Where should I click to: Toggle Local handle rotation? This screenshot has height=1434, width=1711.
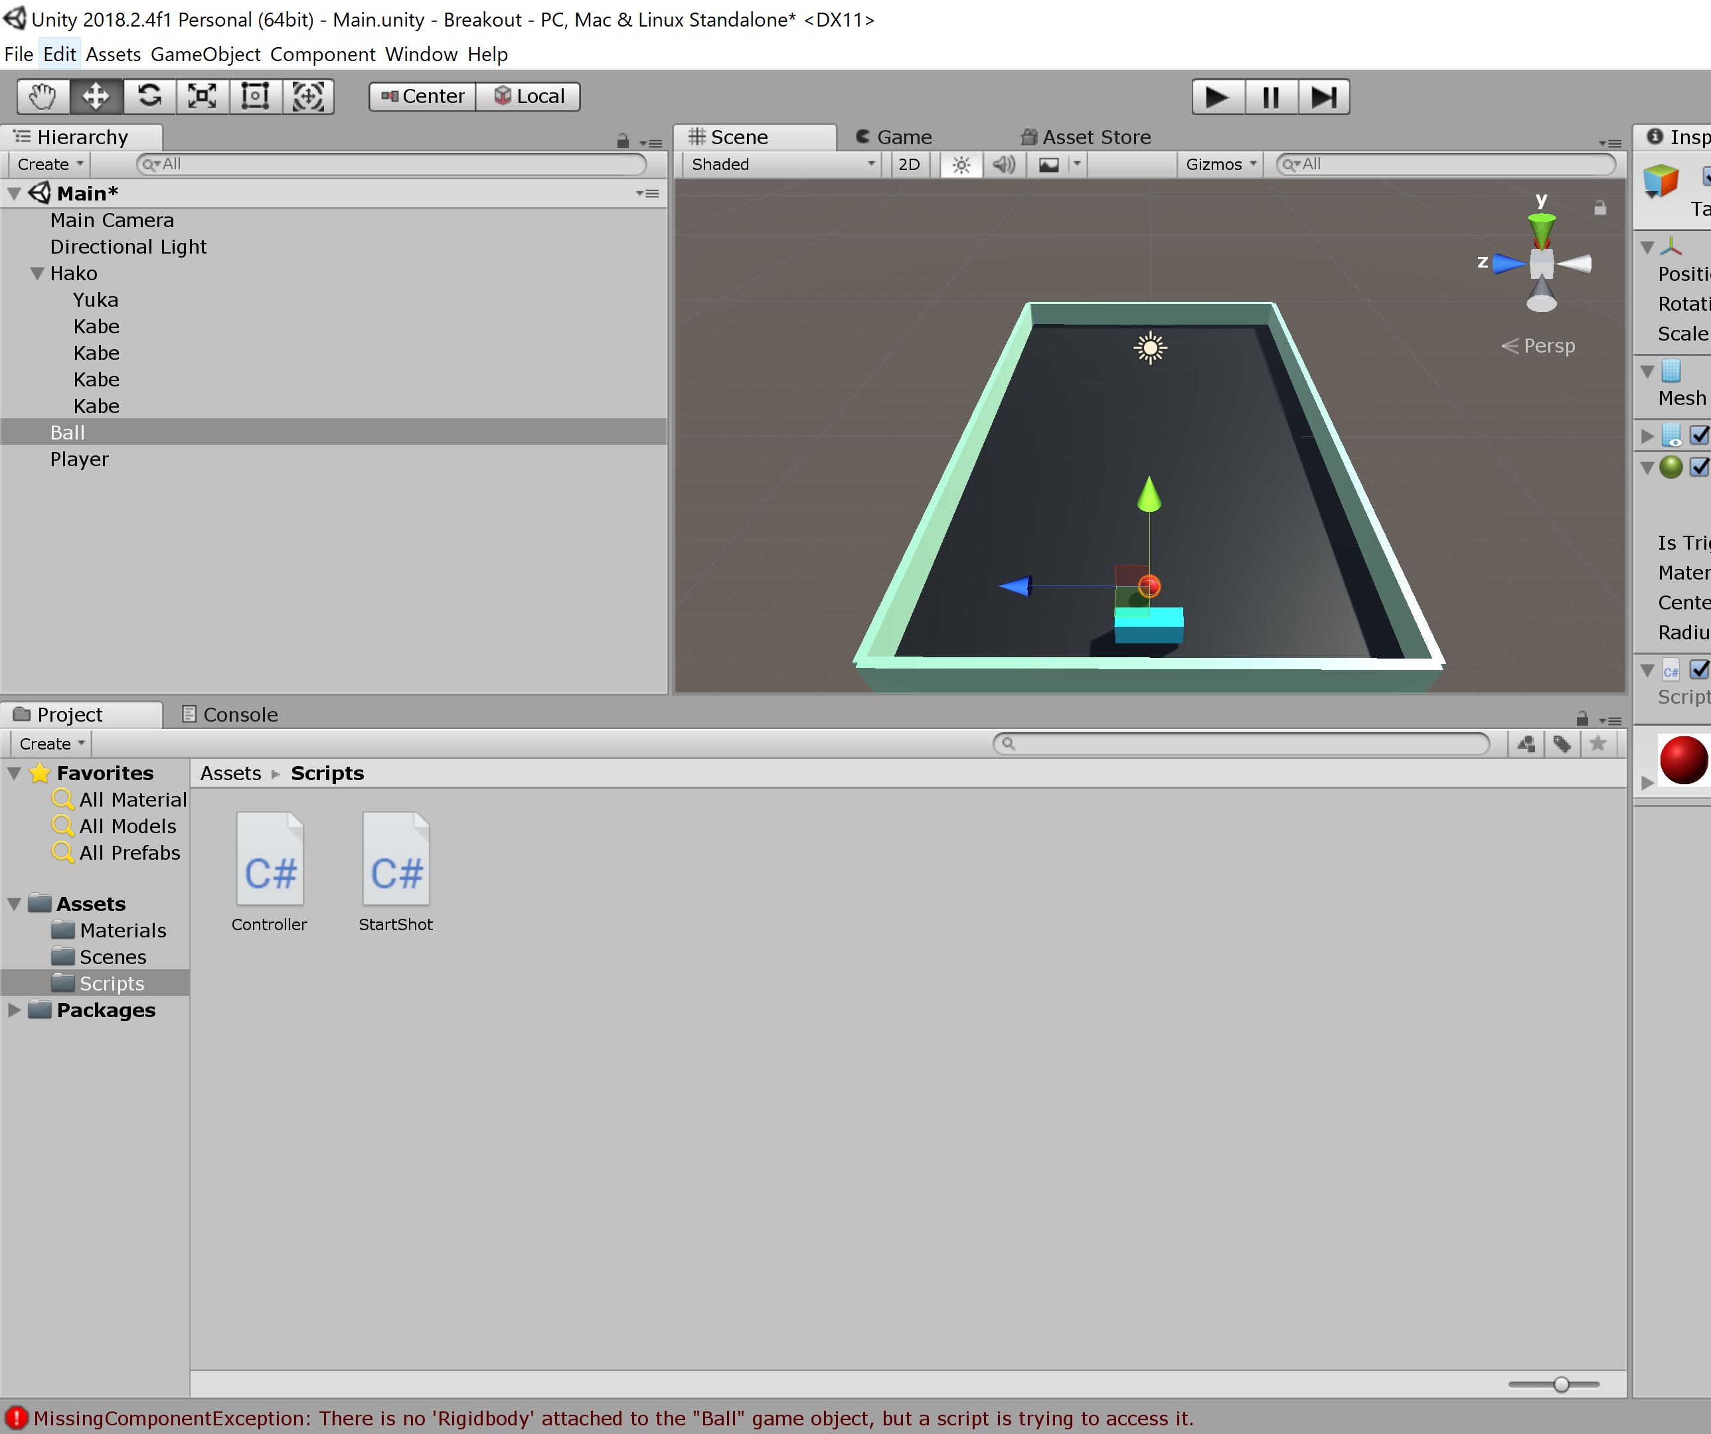click(528, 96)
